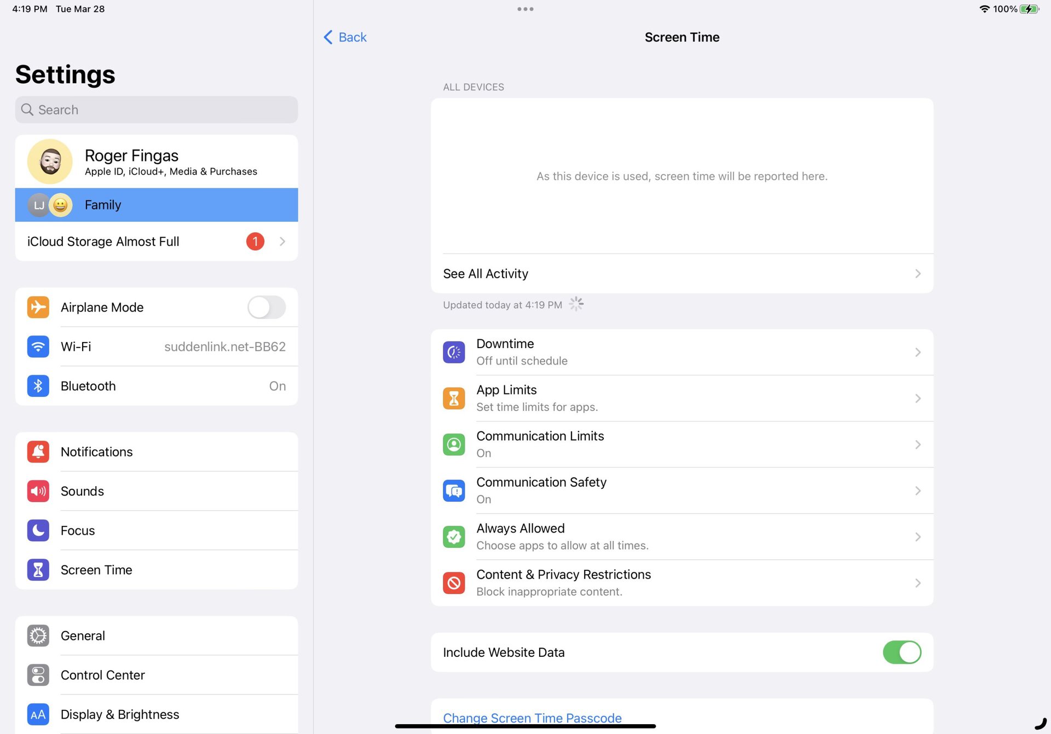Expand See All Activity chevron
Image resolution: width=1051 pixels, height=734 pixels.
point(917,274)
